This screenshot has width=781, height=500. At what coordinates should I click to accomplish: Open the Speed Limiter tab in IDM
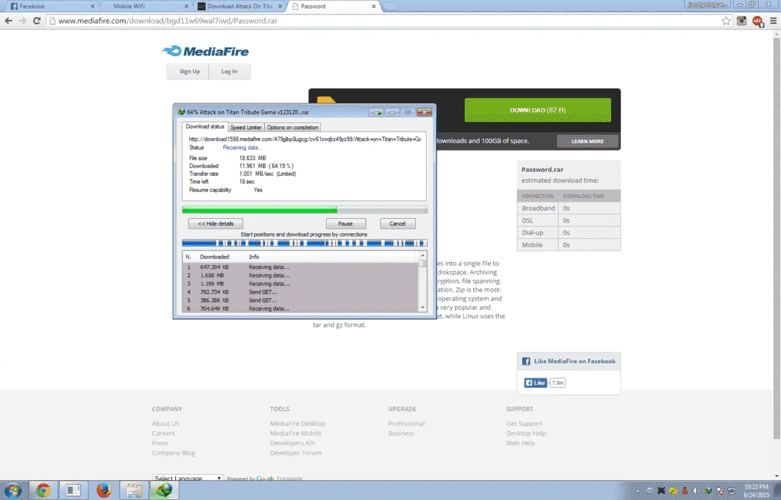(246, 128)
